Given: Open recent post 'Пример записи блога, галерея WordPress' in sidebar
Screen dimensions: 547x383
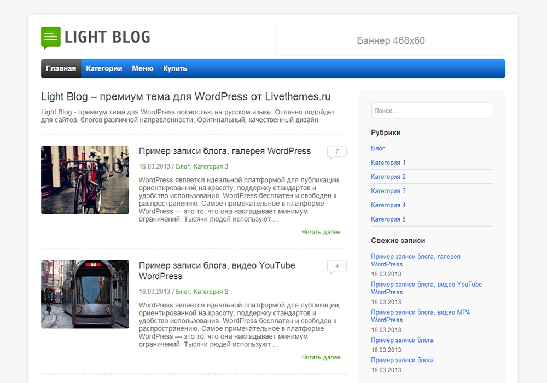Looking at the screenshot, I should (416, 260).
